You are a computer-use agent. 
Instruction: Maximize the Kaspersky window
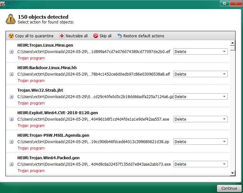224,3
